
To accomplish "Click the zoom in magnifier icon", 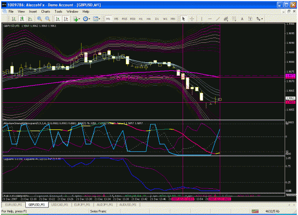I will tap(40, 19).
